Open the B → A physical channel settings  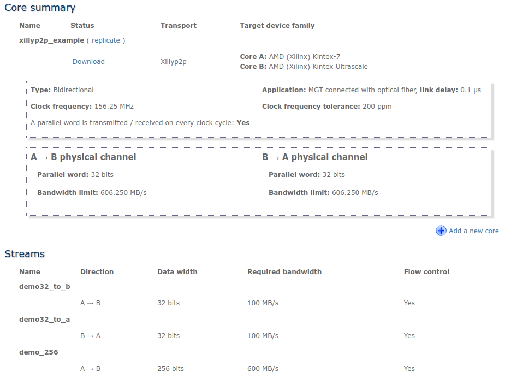tap(315, 157)
